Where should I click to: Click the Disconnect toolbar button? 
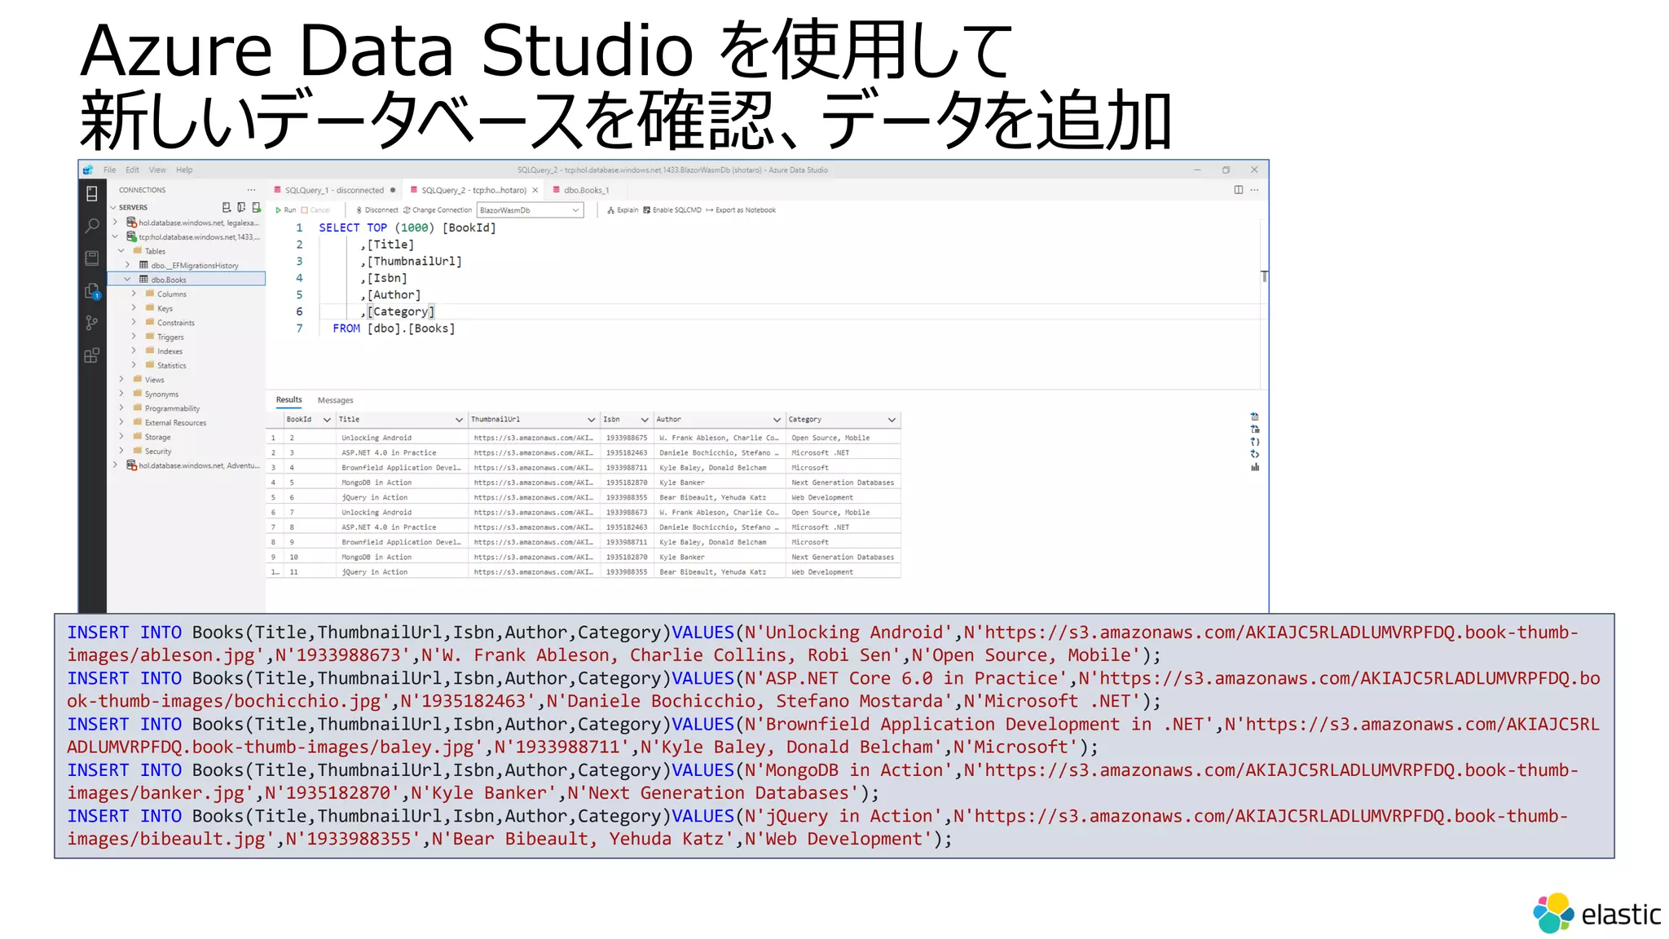[x=377, y=210]
